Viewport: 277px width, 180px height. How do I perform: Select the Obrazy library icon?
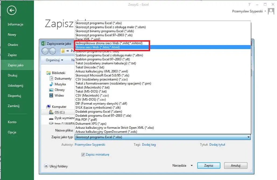[x=51, y=90]
